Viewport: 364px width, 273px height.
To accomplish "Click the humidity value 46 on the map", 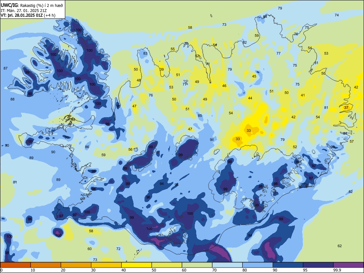I will 224,86.
